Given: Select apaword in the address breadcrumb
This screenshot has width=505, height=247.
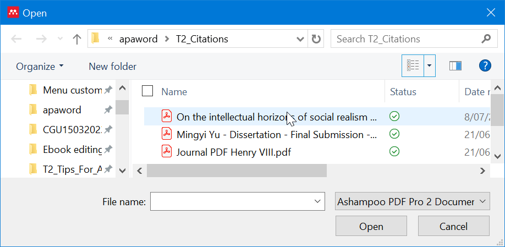Looking at the screenshot, I should [139, 39].
